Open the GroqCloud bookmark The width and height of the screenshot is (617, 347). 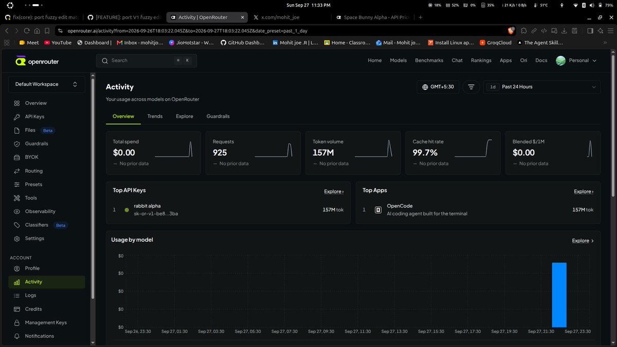495,43
